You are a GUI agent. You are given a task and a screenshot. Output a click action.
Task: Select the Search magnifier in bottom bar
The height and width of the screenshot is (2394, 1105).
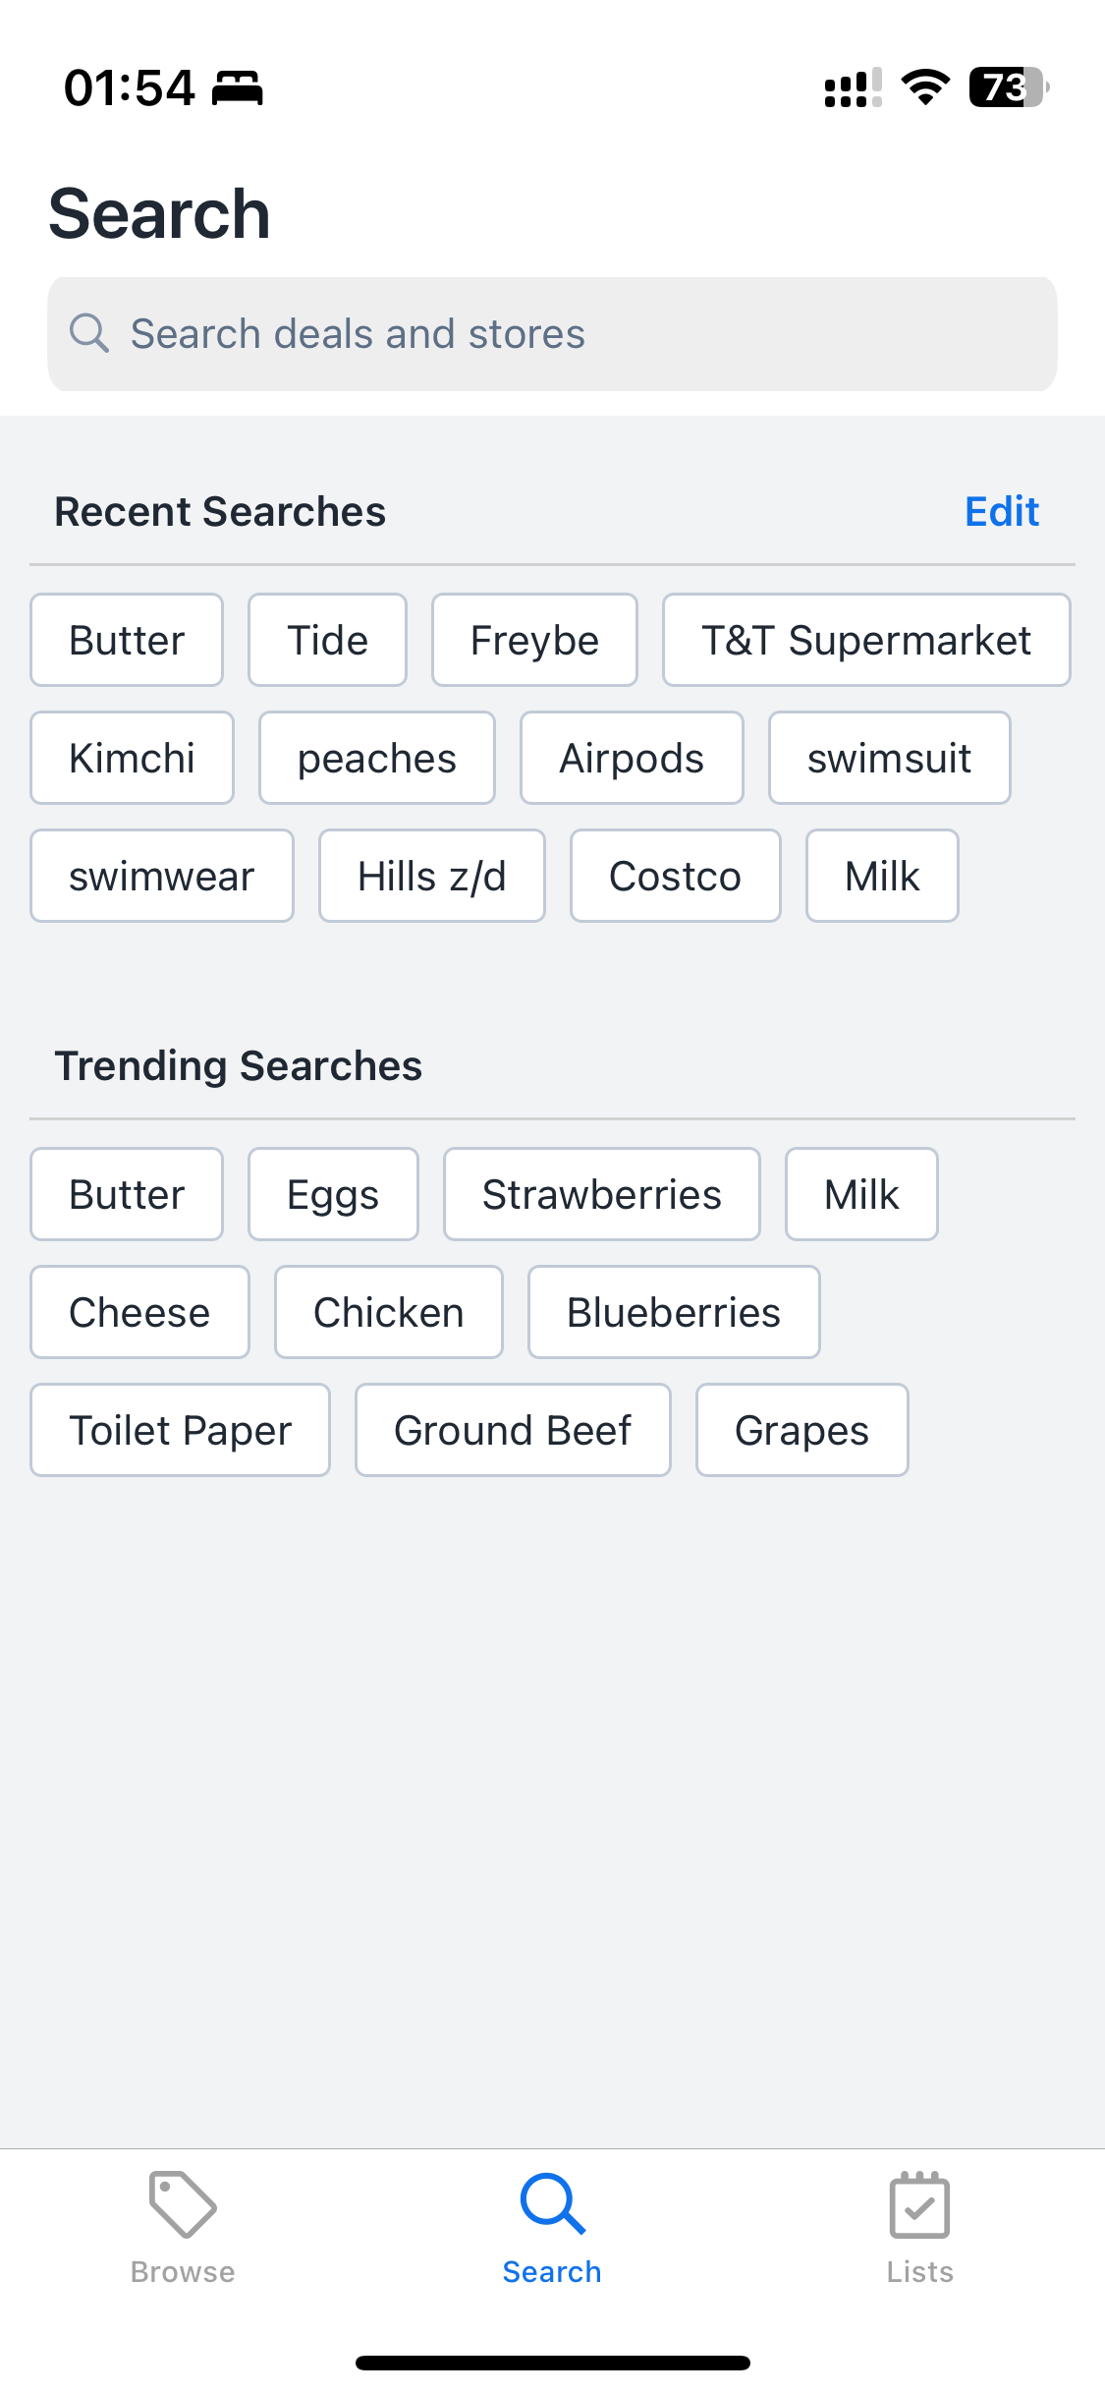coord(553,2204)
